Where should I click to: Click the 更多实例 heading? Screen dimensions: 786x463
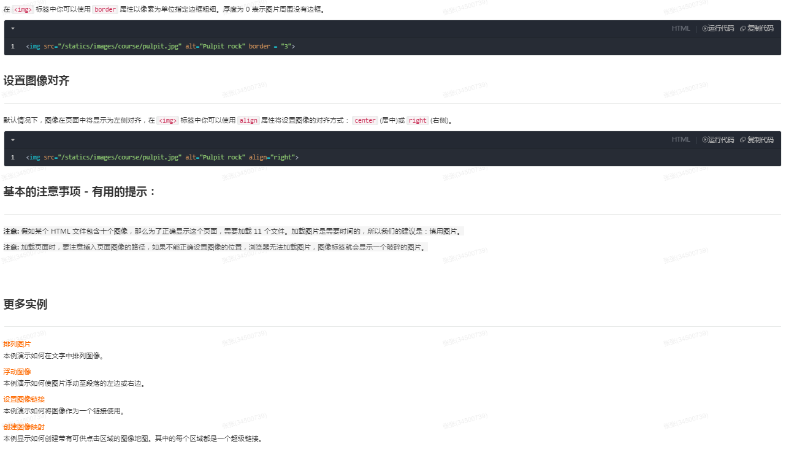25,304
